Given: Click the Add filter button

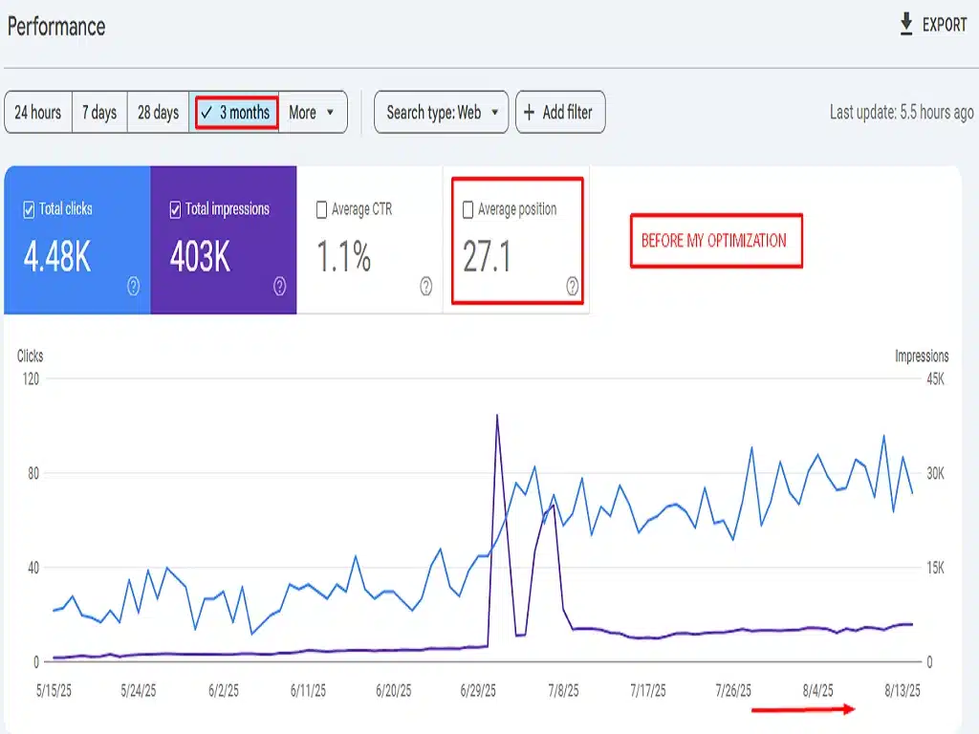Looking at the screenshot, I should click(560, 112).
